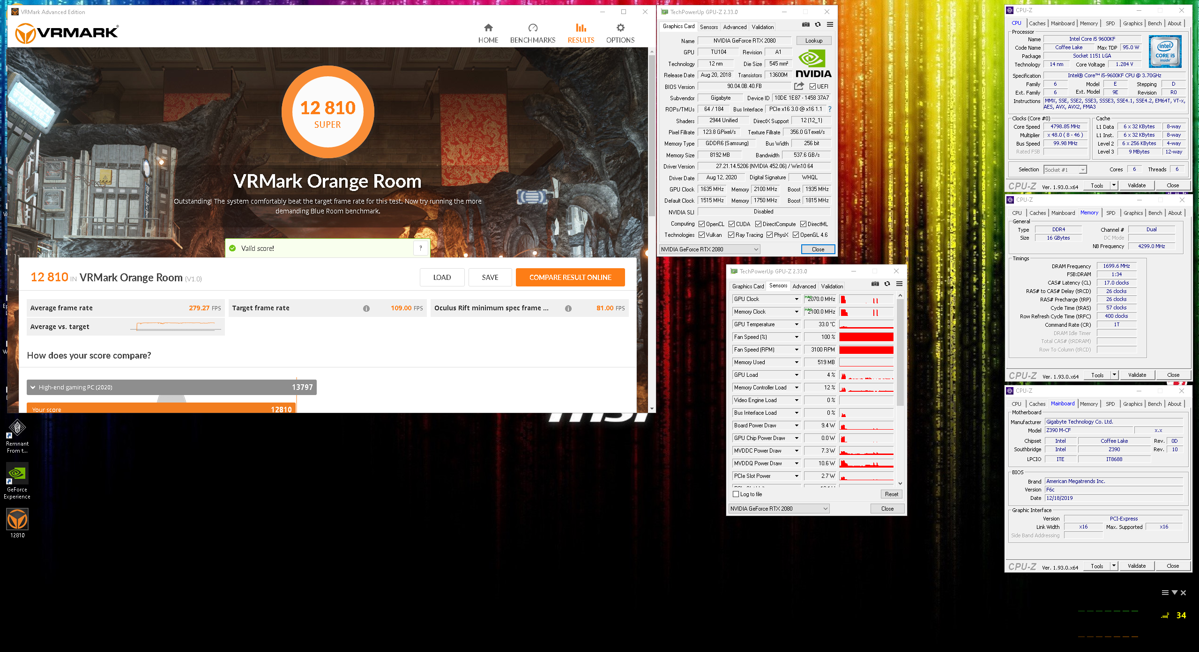Viewport: 1199px width, 652px height.
Task: Click Oculus Rift minimum spec info icon
Action: (568, 308)
